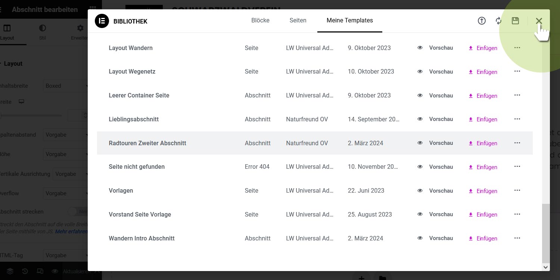Open more options for Leerer Container Seite
Viewport: 560px width, 280px height.
click(517, 95)
